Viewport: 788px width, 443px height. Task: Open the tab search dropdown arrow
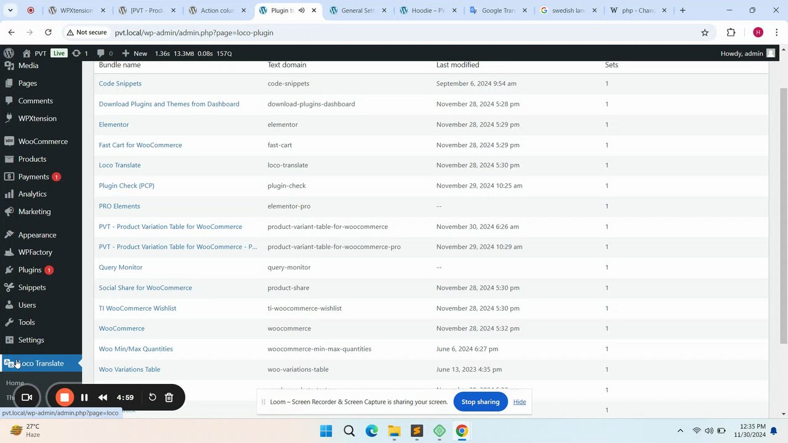(10, 10)
